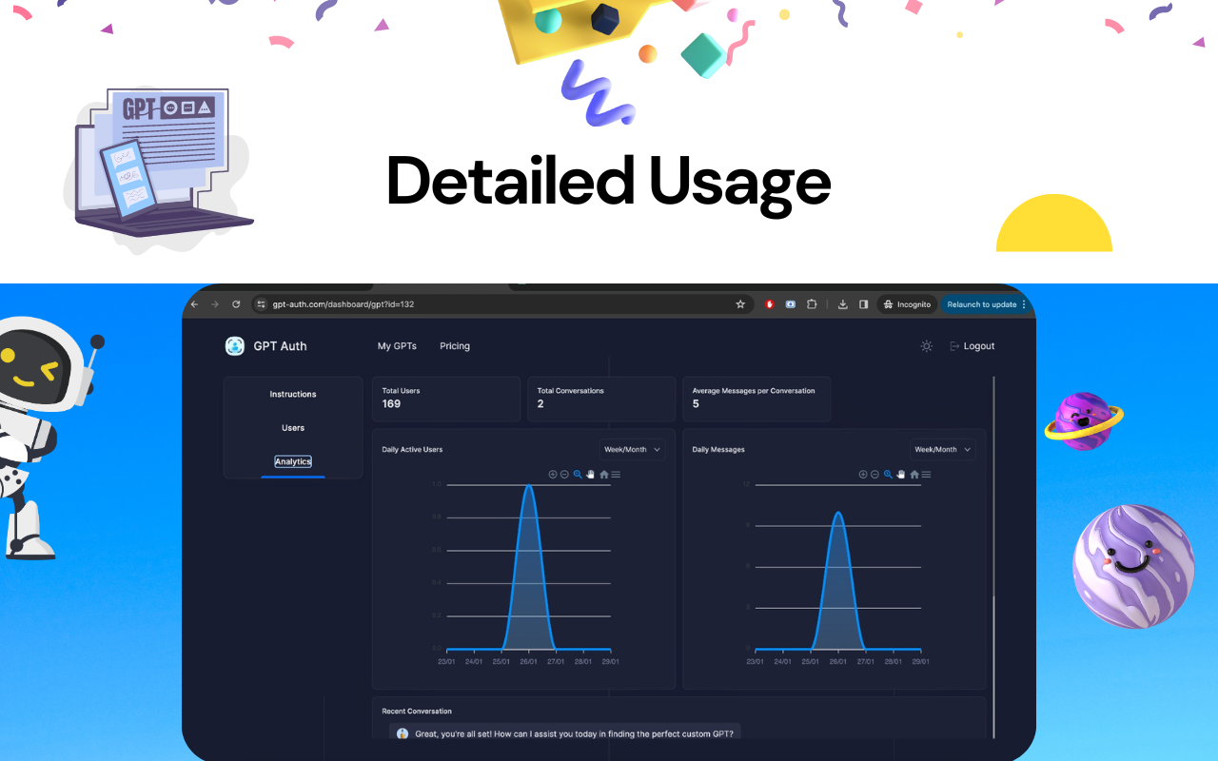
Task: Click the GPT Auth logo icon
Action: [235, 346]
